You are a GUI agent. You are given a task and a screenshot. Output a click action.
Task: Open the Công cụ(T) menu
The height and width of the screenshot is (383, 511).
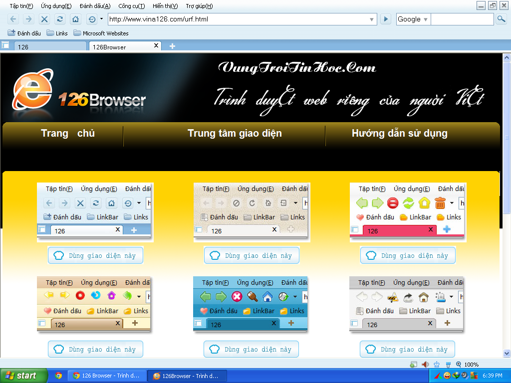132,6
